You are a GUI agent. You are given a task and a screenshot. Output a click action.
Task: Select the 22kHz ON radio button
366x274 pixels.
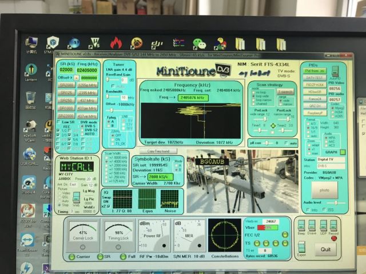pyautogui.click(x=113, y=139)
